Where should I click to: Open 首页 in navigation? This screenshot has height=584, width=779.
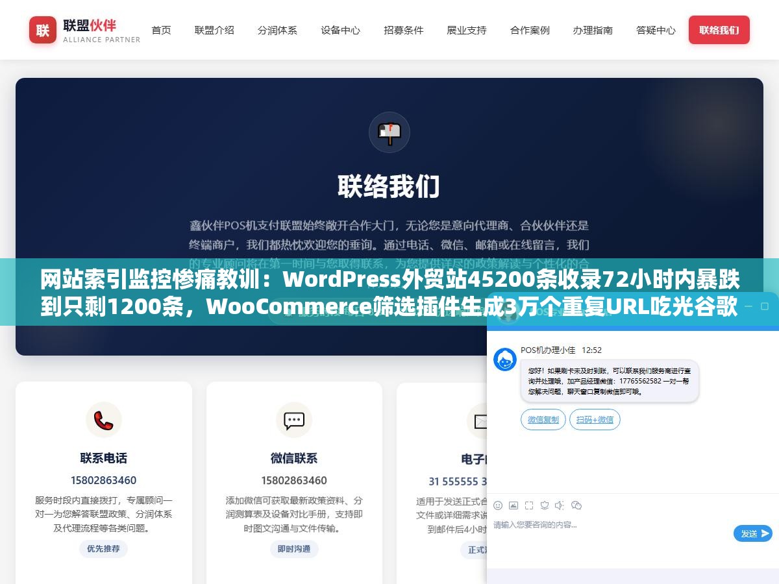[x=161, y=30]
